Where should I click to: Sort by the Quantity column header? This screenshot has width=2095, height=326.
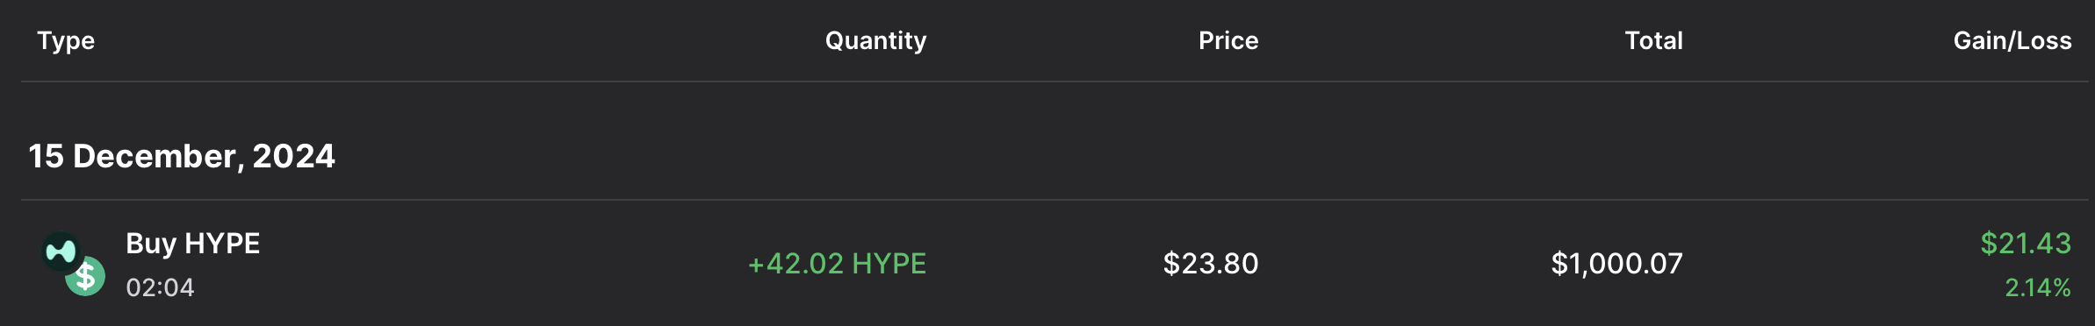[875, 41]
